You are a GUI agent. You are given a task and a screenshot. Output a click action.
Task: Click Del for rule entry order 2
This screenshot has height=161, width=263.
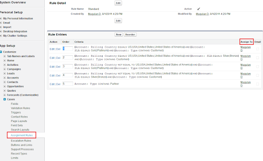(x=58, y=58)
